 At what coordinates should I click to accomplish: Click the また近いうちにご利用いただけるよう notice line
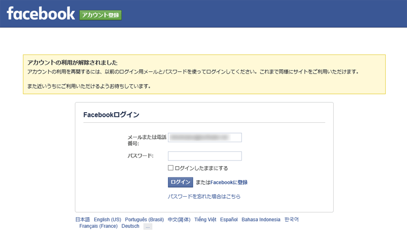[x=89, y=86]
